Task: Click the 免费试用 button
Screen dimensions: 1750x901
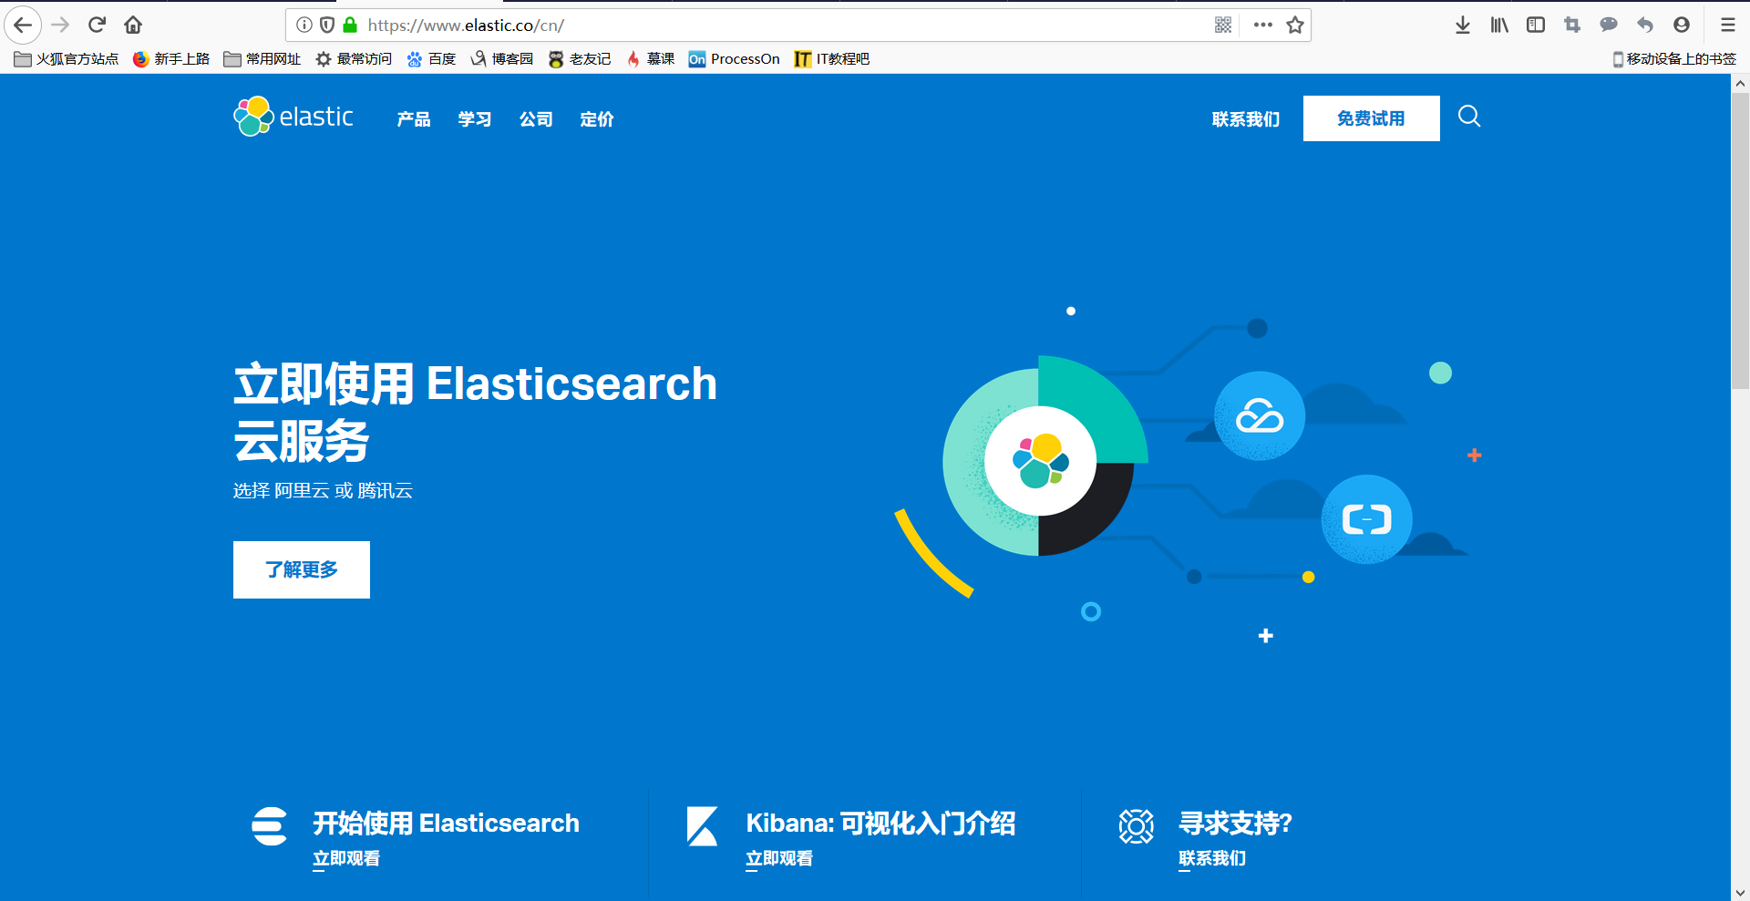Action: [x=1371, y=118]
